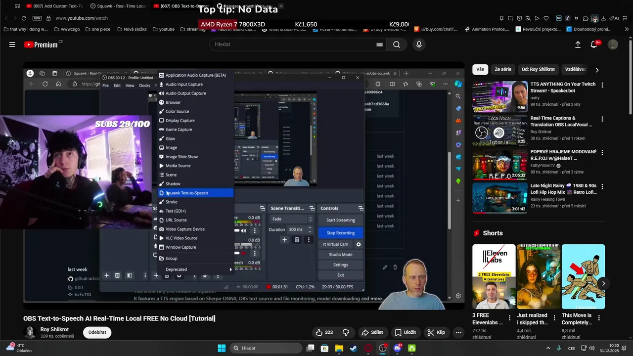Select Squawk Text-to-Speech in video's OBS menu

coord(195,193)
